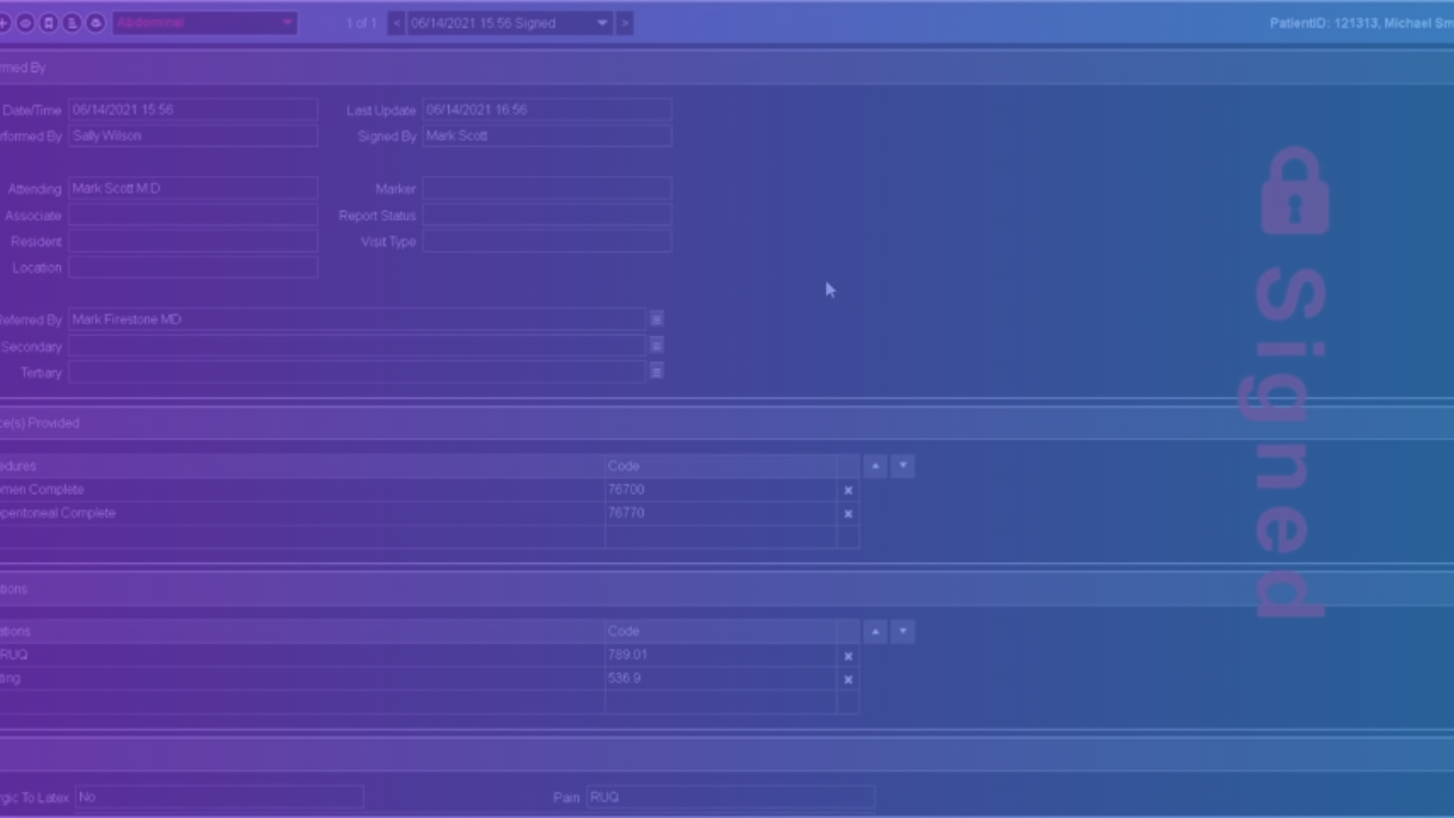Delete indication code 536.9 row
Screen dimensions: 1454x818
[848, 680]
